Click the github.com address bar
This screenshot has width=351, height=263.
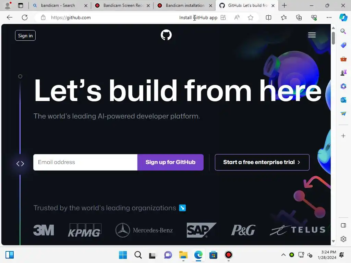(71, 17)
